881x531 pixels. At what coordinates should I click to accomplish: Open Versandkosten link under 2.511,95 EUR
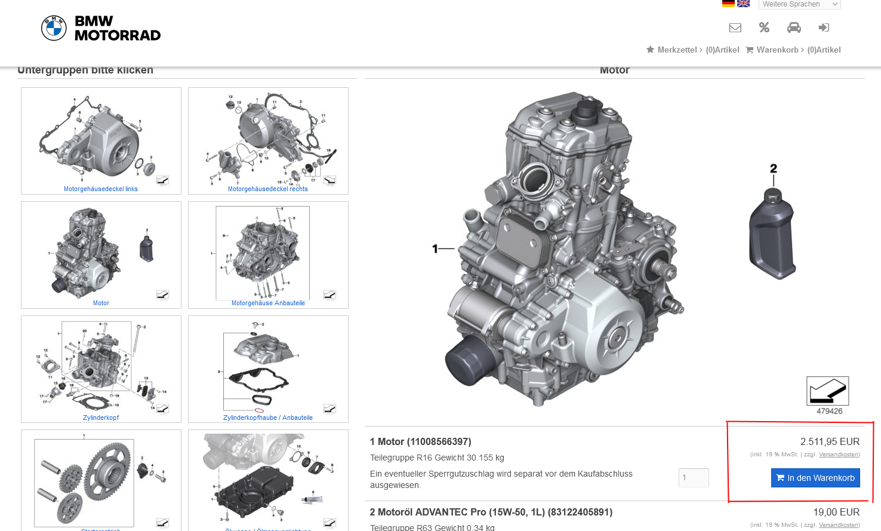click(x=839, y=455)
